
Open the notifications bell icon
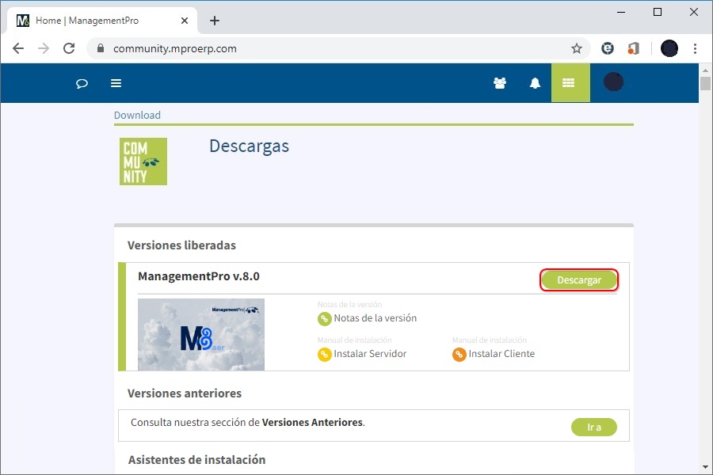click(x=535, y=82)
